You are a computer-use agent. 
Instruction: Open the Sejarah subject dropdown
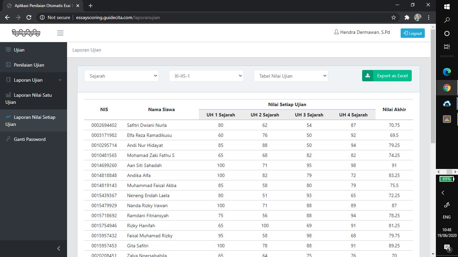[121, 76]
